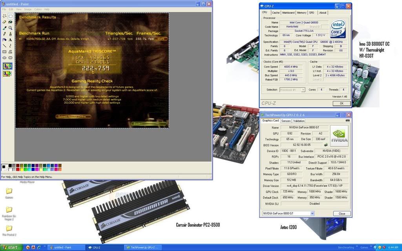The image size is (402, 251).
Task: Click the taskbar clock showing 6:44 AM
Action: 393,247
